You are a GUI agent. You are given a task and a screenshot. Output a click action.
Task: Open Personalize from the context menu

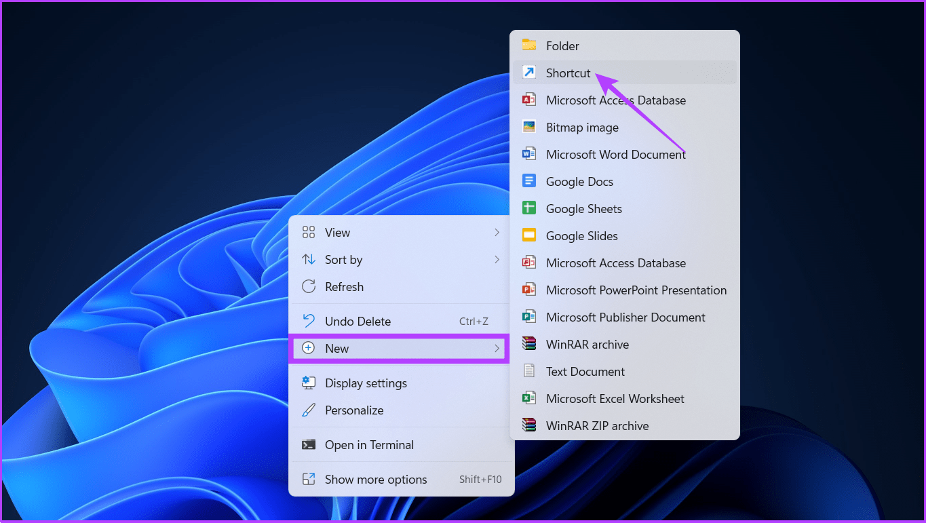tap(354, 410)
